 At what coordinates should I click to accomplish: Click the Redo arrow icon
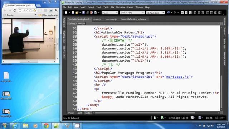click(175, 13)
